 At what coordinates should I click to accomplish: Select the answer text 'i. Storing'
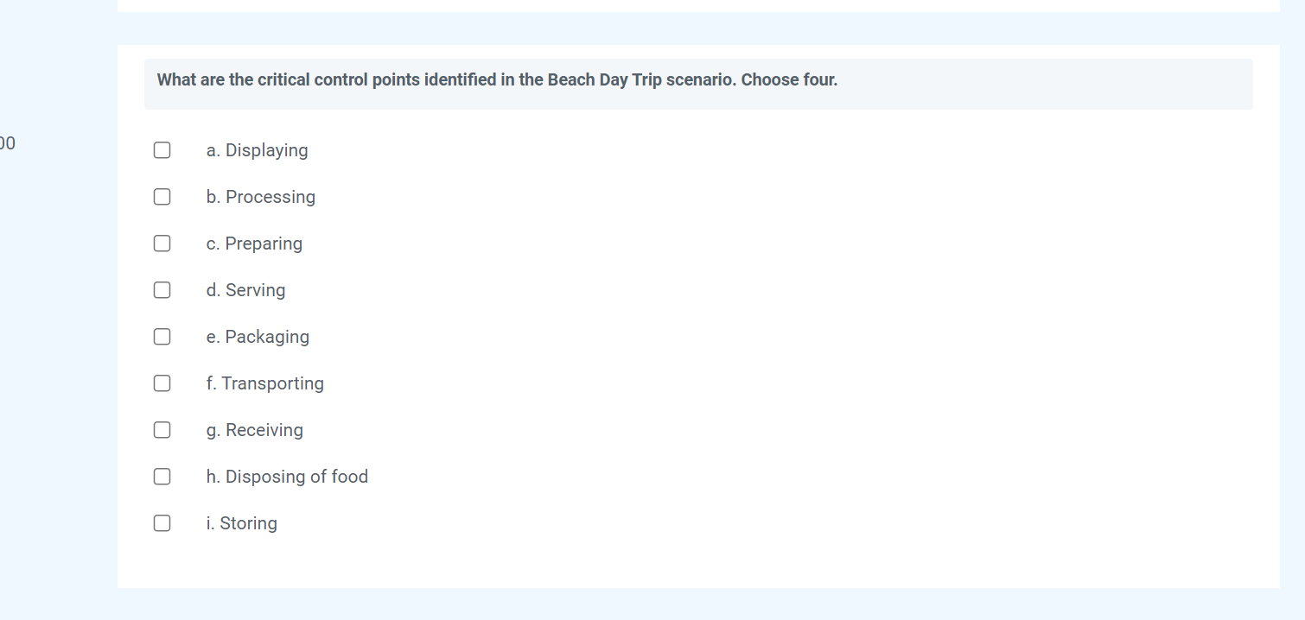[241, 522]
